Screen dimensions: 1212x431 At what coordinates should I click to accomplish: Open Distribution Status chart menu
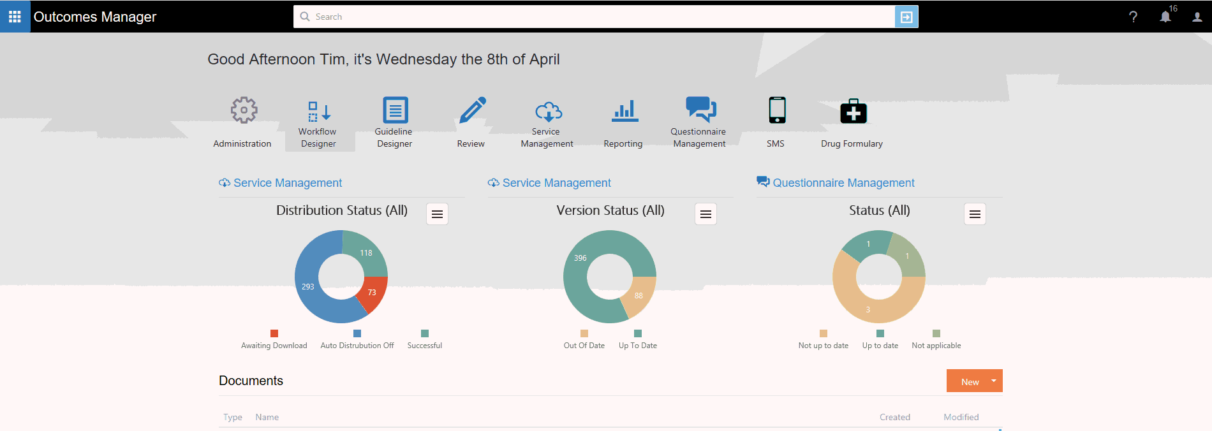click(x=437, y=214)
